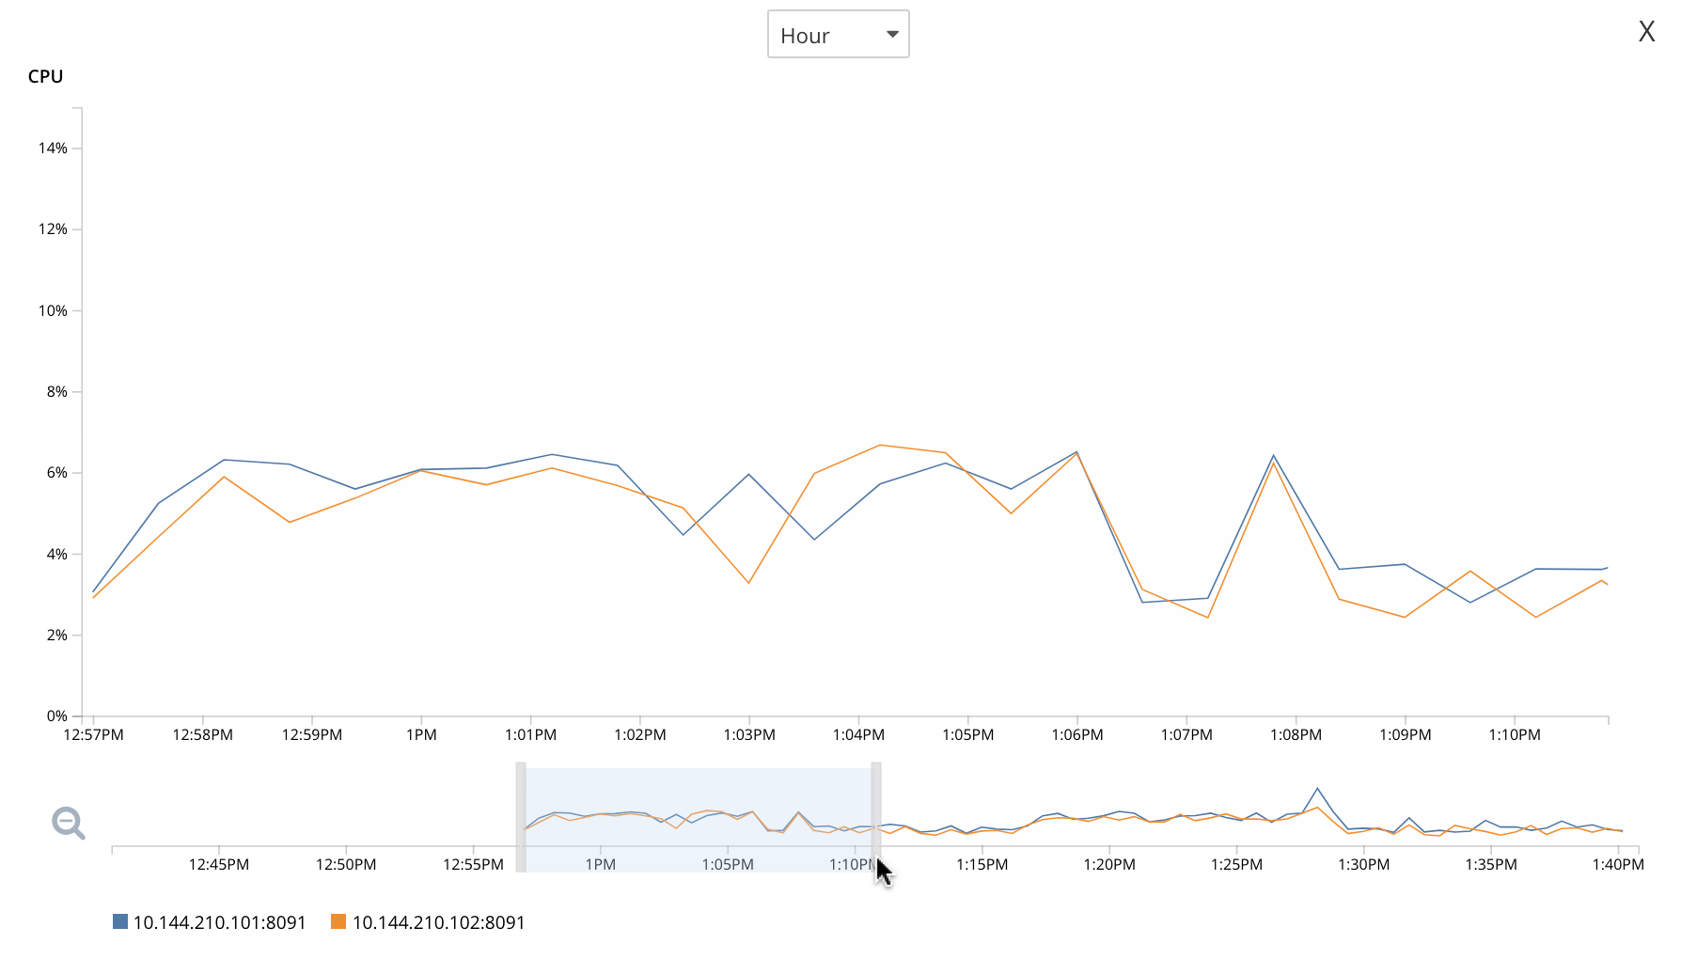
Task: Click the 10.144.210.102:8091 legend label
Action: click(438, 922)
